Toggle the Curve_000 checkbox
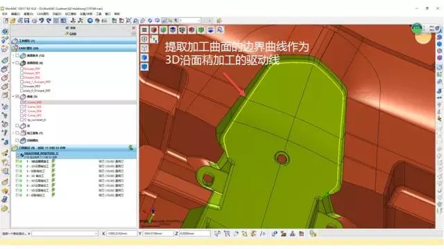Screen dimensions: 444x249 coord(22,102)
